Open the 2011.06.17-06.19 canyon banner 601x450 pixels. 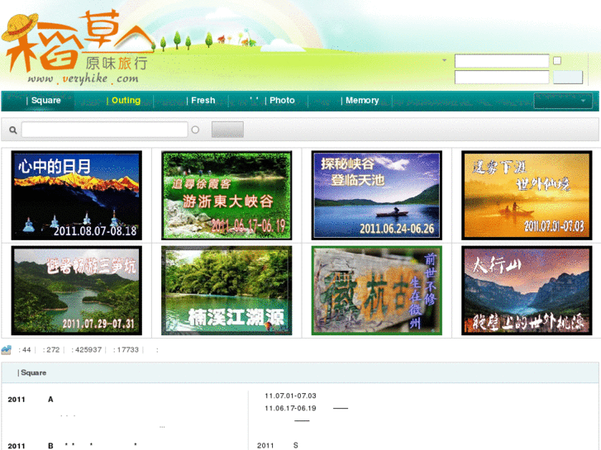(227, 196)
